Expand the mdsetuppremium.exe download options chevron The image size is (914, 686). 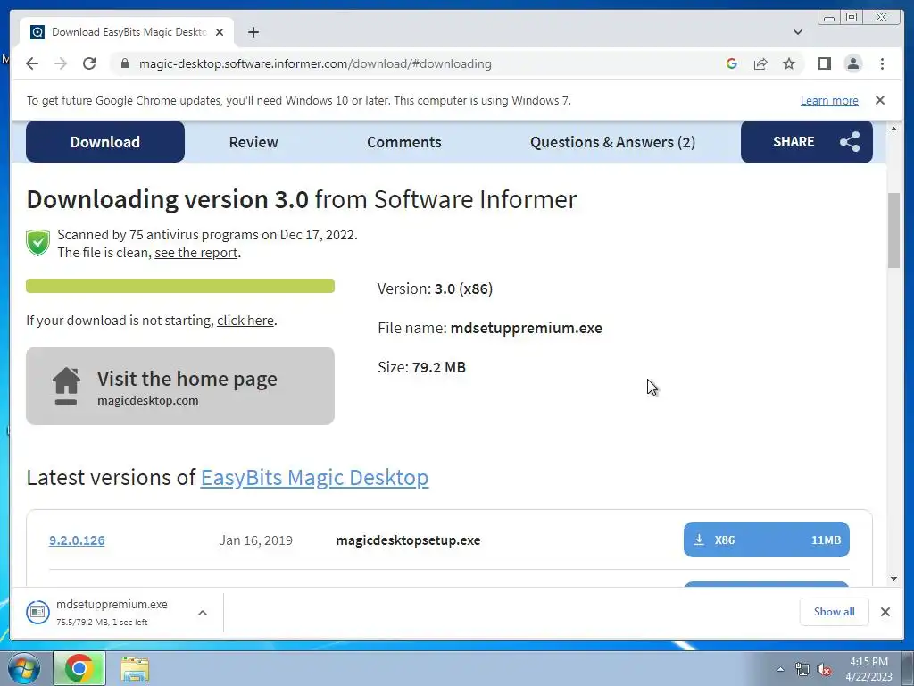pos(203,613)
